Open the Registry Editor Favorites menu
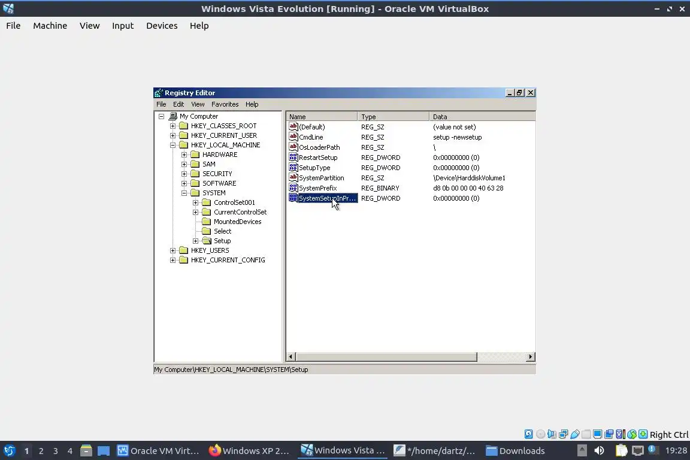This screenshot has width=690, height=460. click(x=225, y=104)
